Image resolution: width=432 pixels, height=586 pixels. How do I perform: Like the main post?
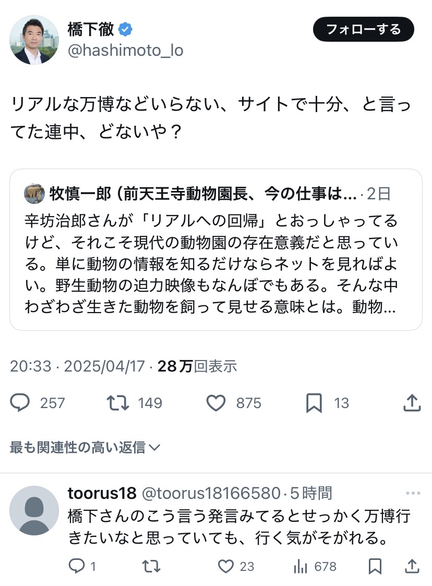[215, 403]
